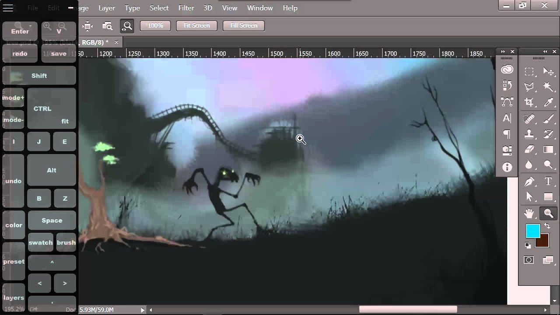This screenshot has height=315, width=560.
Task: Click the horizontal scrollbar thumb
Action: (x=408, y=310)
